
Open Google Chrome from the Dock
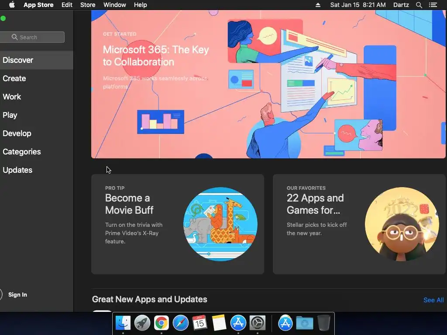pyautogui.click(x=162, y=323)
